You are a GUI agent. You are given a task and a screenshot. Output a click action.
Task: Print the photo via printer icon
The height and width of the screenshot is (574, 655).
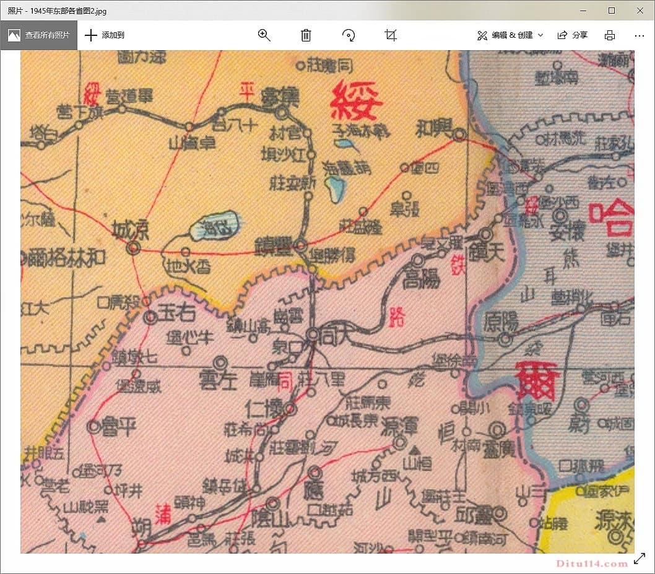610,35
